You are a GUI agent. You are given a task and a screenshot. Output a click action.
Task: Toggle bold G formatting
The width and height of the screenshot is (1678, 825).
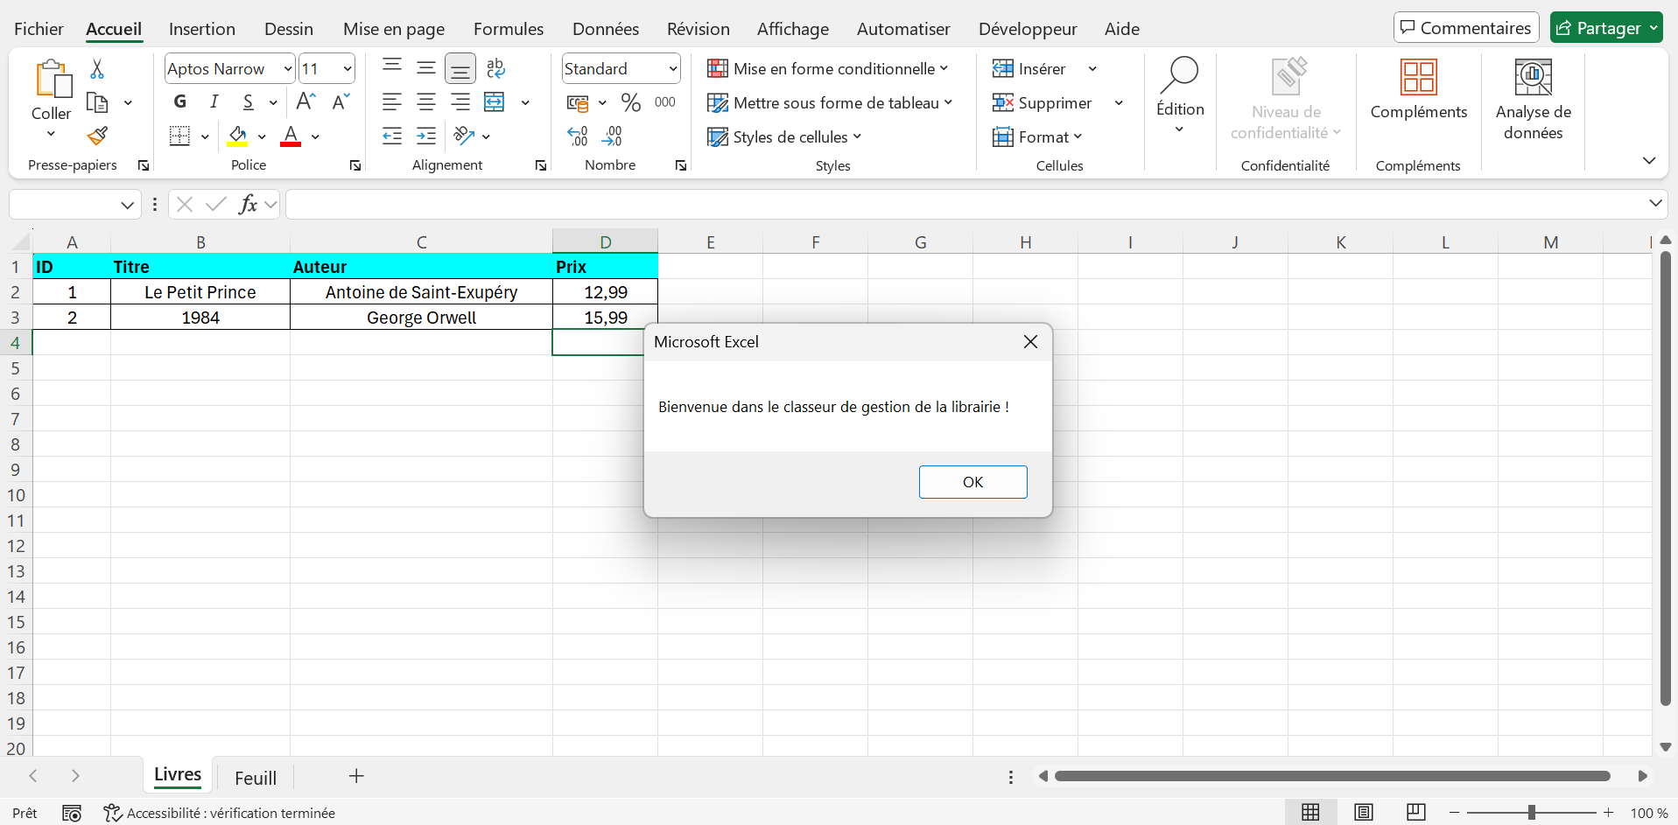[x=180, y=101]
